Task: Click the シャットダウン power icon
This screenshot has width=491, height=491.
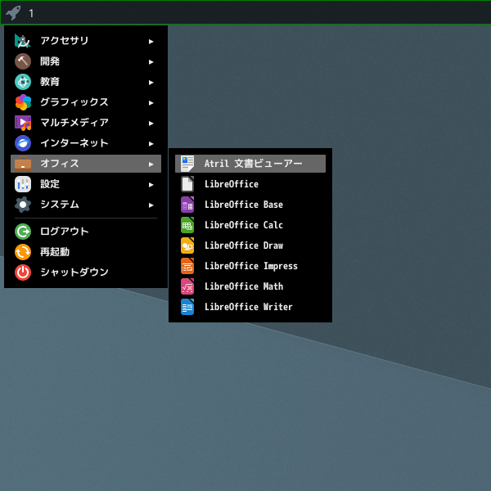Action: (x=23, y=273)
